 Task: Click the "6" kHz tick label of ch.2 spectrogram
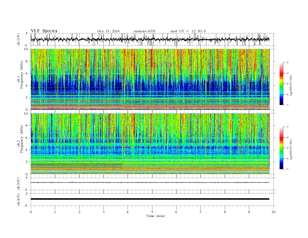27,138
